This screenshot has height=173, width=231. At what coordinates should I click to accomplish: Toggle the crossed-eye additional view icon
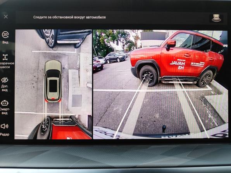(5, 80)
